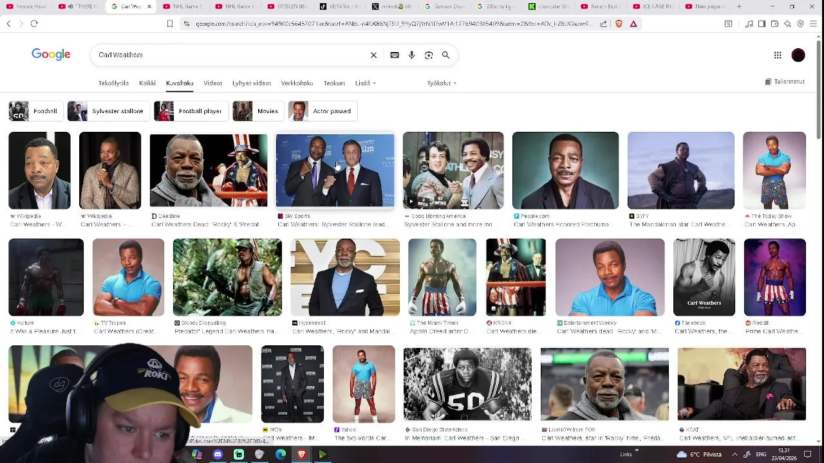Reload the current page

(x=34, y=24)
